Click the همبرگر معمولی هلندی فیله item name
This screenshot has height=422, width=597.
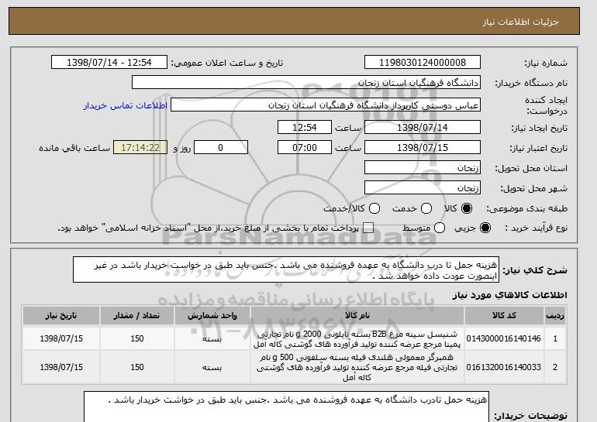tap(357, 367)
